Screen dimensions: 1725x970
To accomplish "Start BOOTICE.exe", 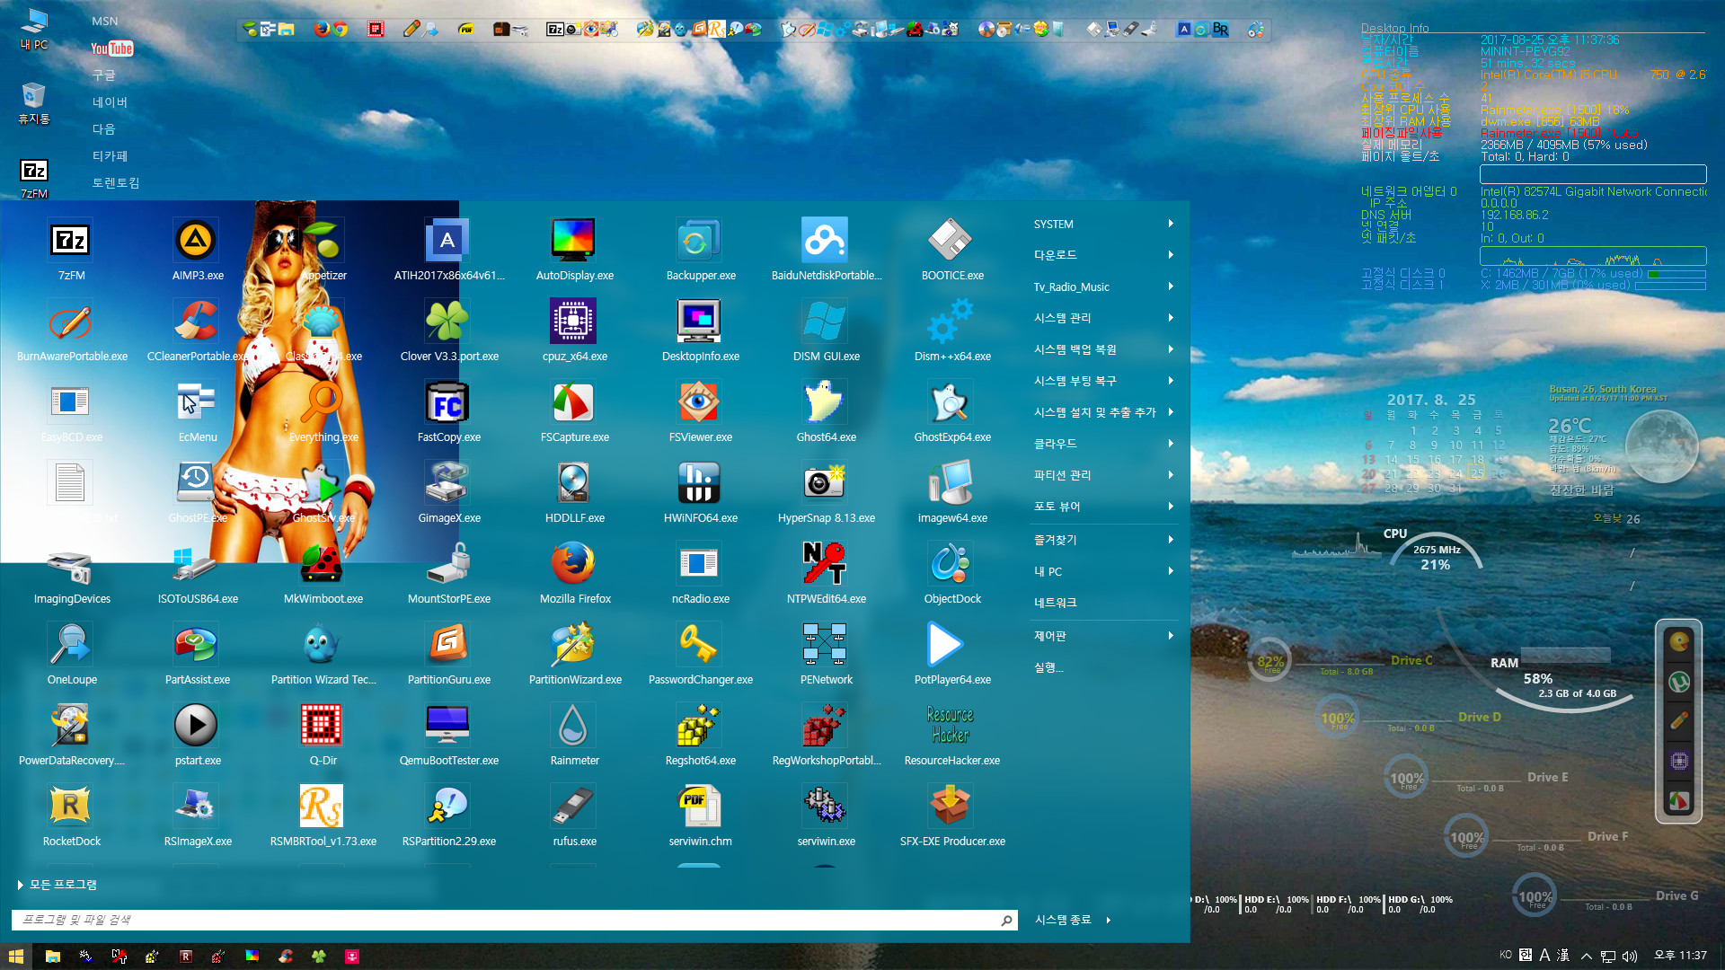I will click(951, 250).
